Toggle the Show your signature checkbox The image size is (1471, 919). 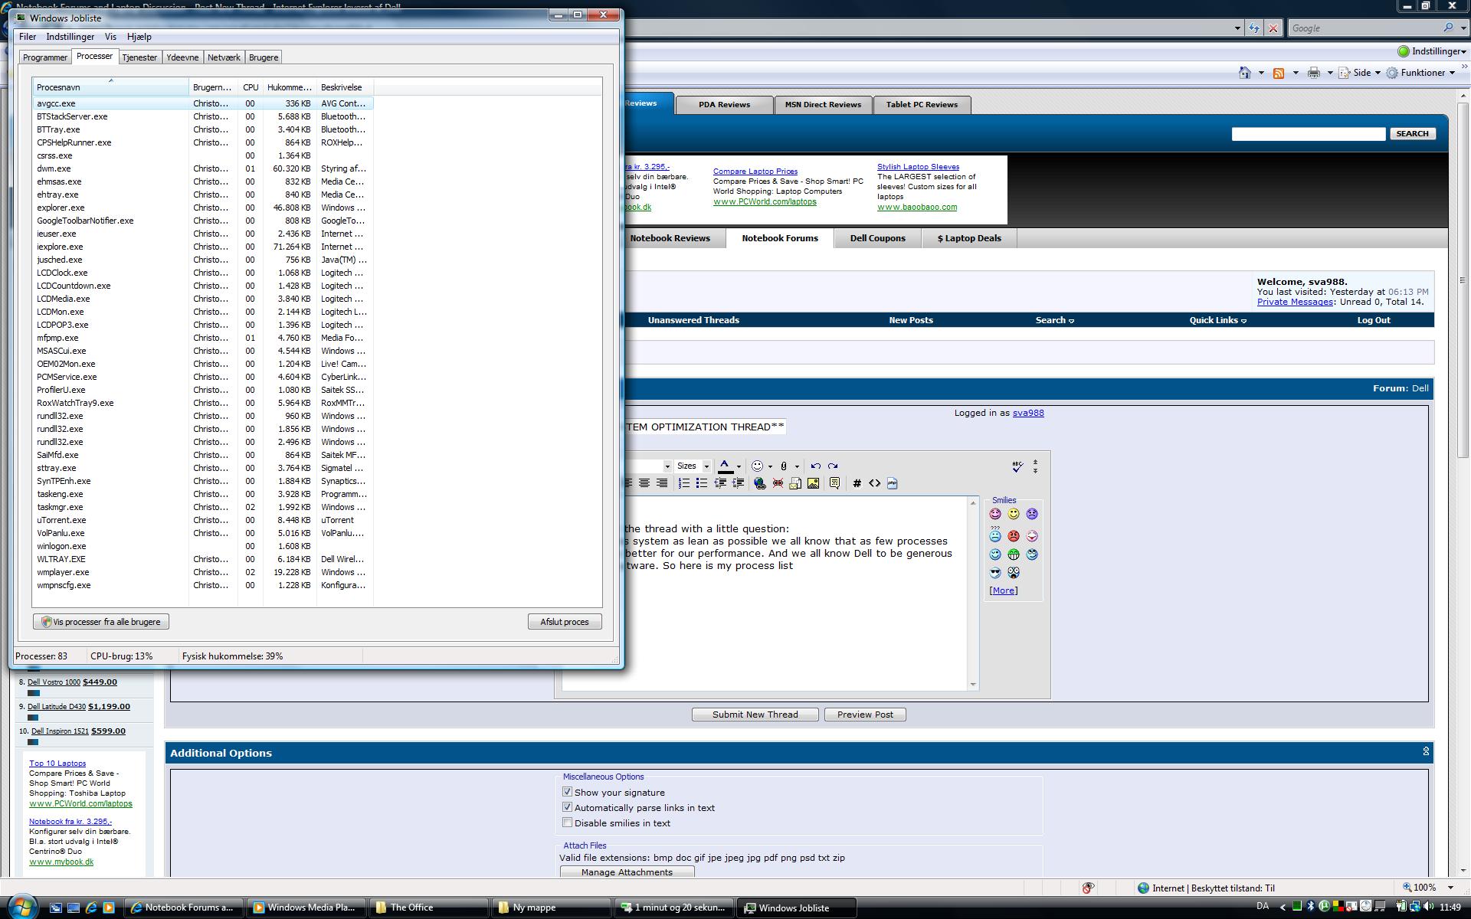click(x=567, y=792)
